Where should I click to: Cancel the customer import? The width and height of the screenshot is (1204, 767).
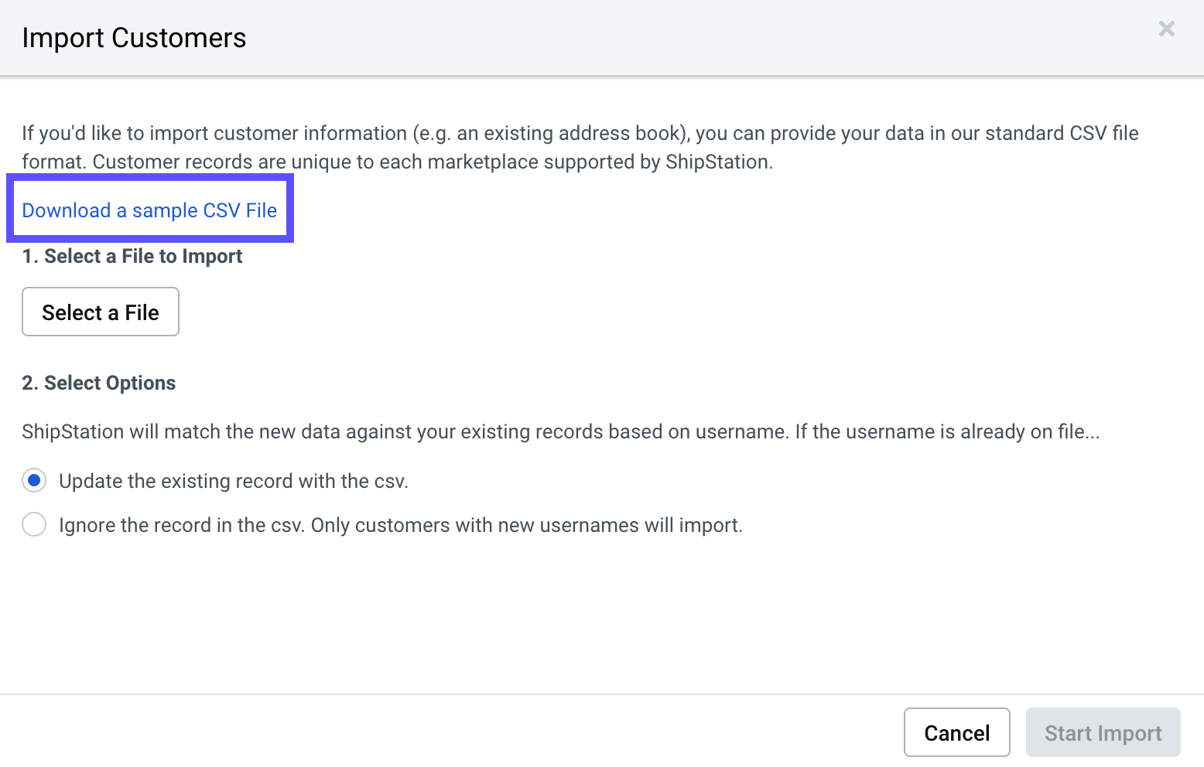(x=956, y=732)
